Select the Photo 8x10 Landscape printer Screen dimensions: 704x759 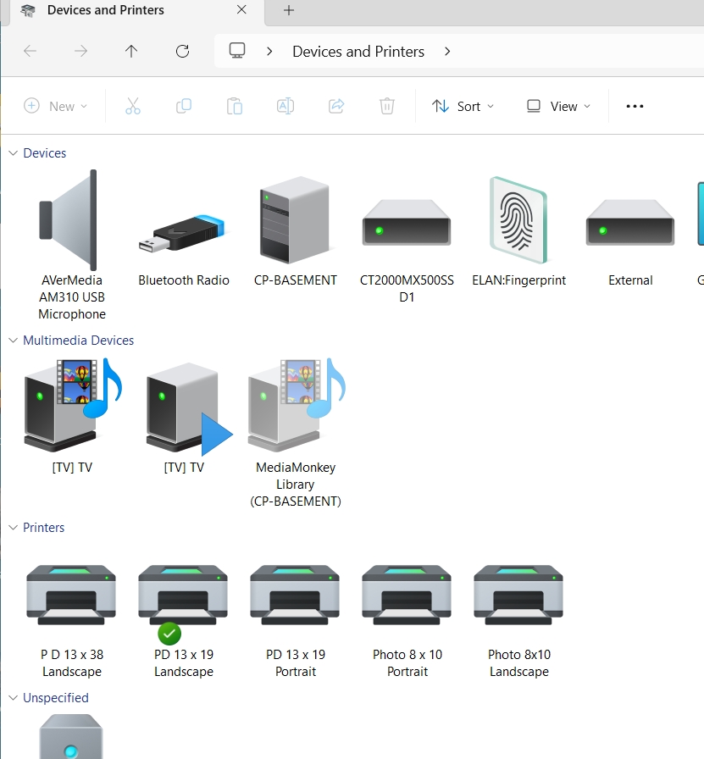[518, 595]
